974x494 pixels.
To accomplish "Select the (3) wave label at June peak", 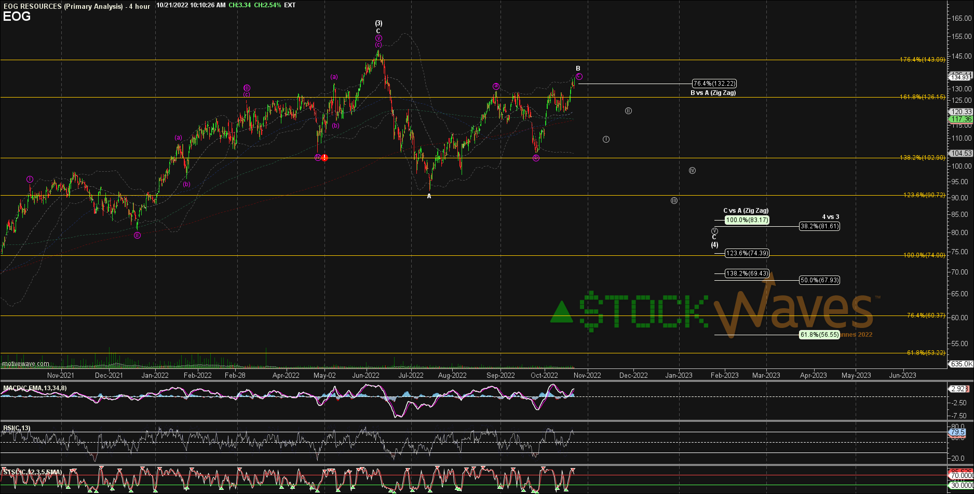I will [378, 23].
